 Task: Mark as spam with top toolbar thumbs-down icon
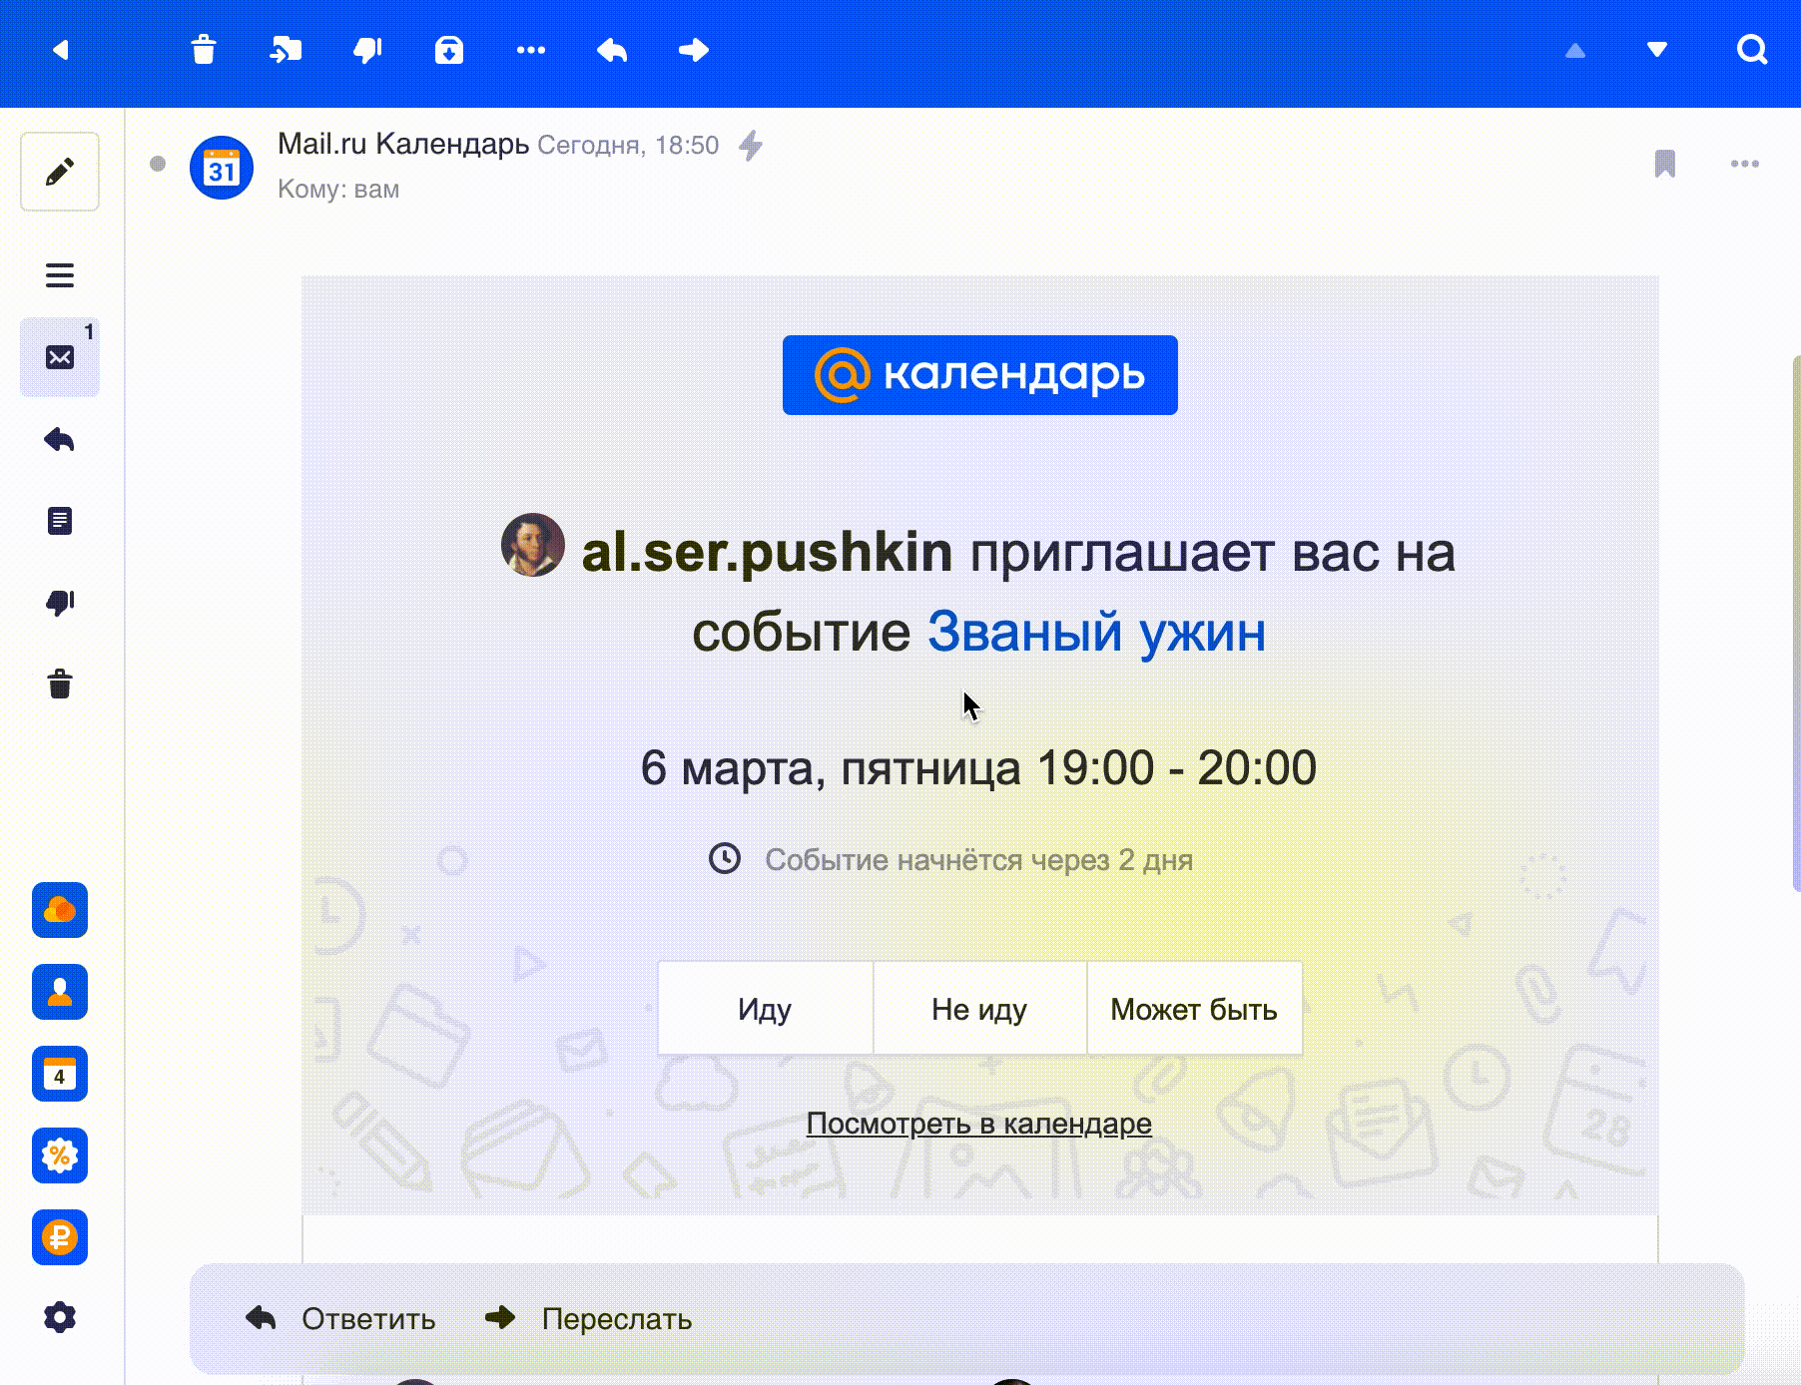click(367, 50)
